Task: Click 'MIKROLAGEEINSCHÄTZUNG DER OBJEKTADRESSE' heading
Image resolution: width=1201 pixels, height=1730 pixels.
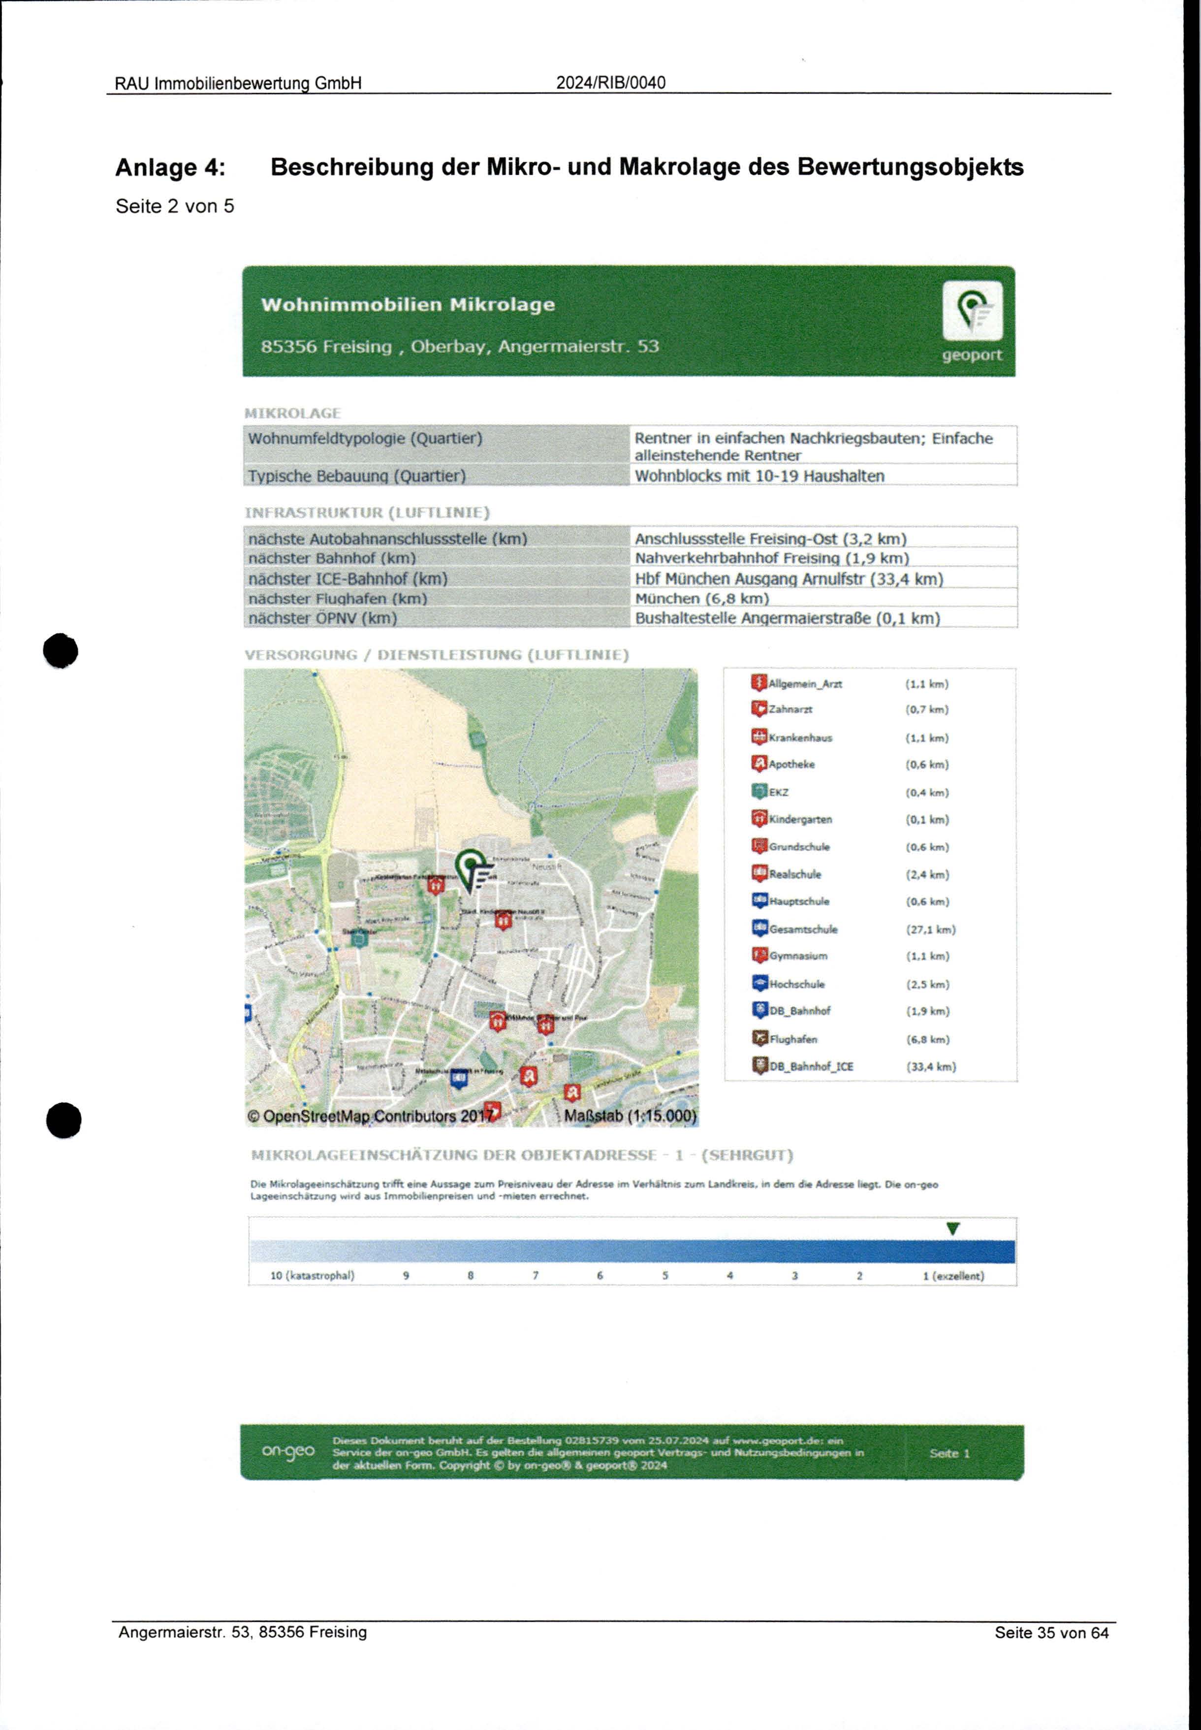Action: (x=454, y=1155)
